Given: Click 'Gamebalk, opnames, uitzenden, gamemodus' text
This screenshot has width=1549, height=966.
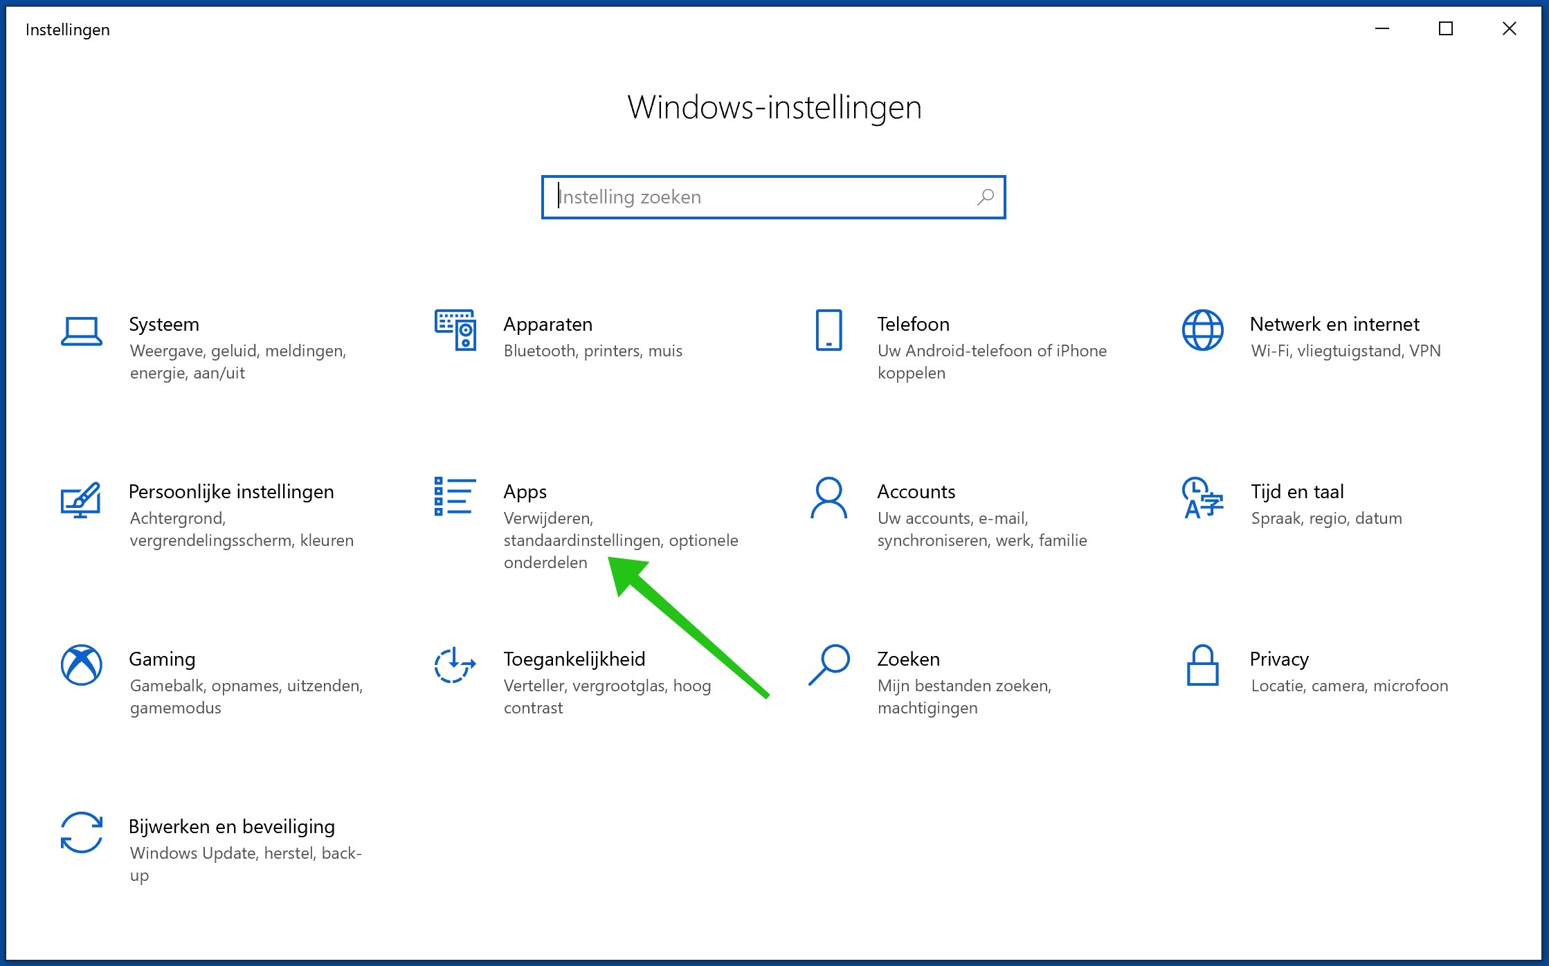Looking at the screenshot, I should click(246, 697).
